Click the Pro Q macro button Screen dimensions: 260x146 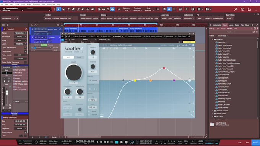(x=103, y=18)
